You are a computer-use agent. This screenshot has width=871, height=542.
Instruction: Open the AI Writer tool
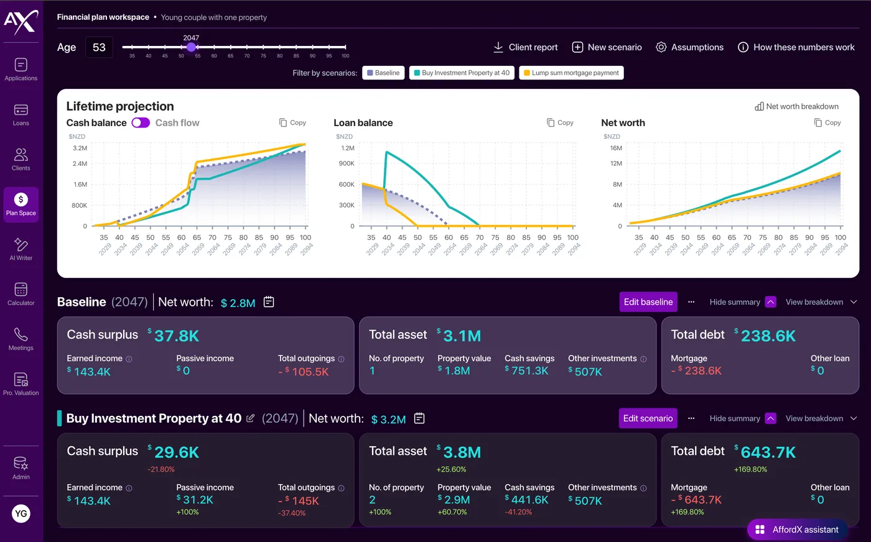point(21,249)
